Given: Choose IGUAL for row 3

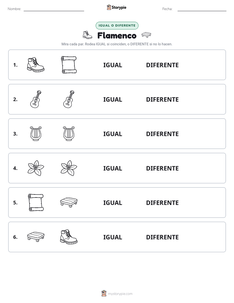Looking at the screenshot, I should (x=112, y=134).
